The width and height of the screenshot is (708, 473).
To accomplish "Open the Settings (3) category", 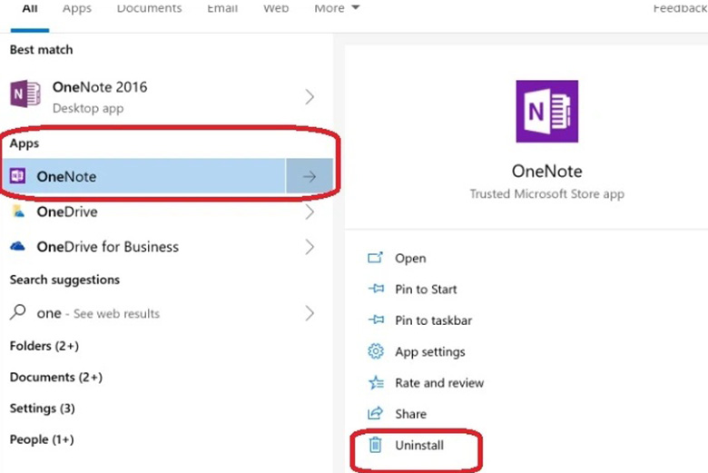I will [x=43, y=408].
